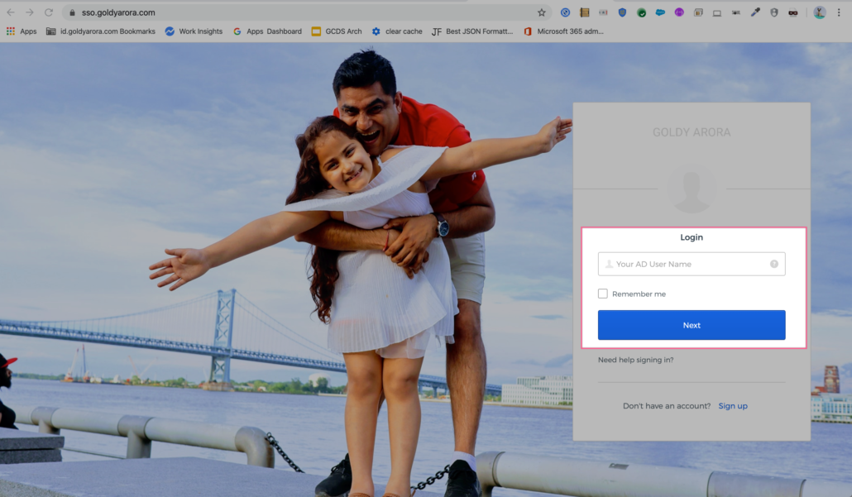
Task: Open the GCDS Arch bookmark
Action: click(x=337, y=31)
